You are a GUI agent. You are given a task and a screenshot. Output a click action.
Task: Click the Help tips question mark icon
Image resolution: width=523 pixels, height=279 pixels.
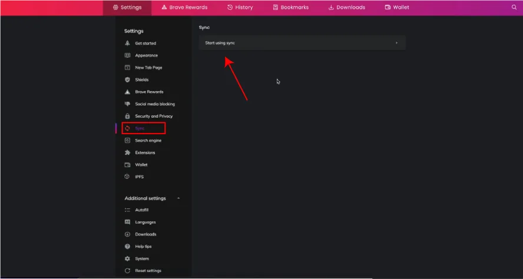click(x=127, y=247)
